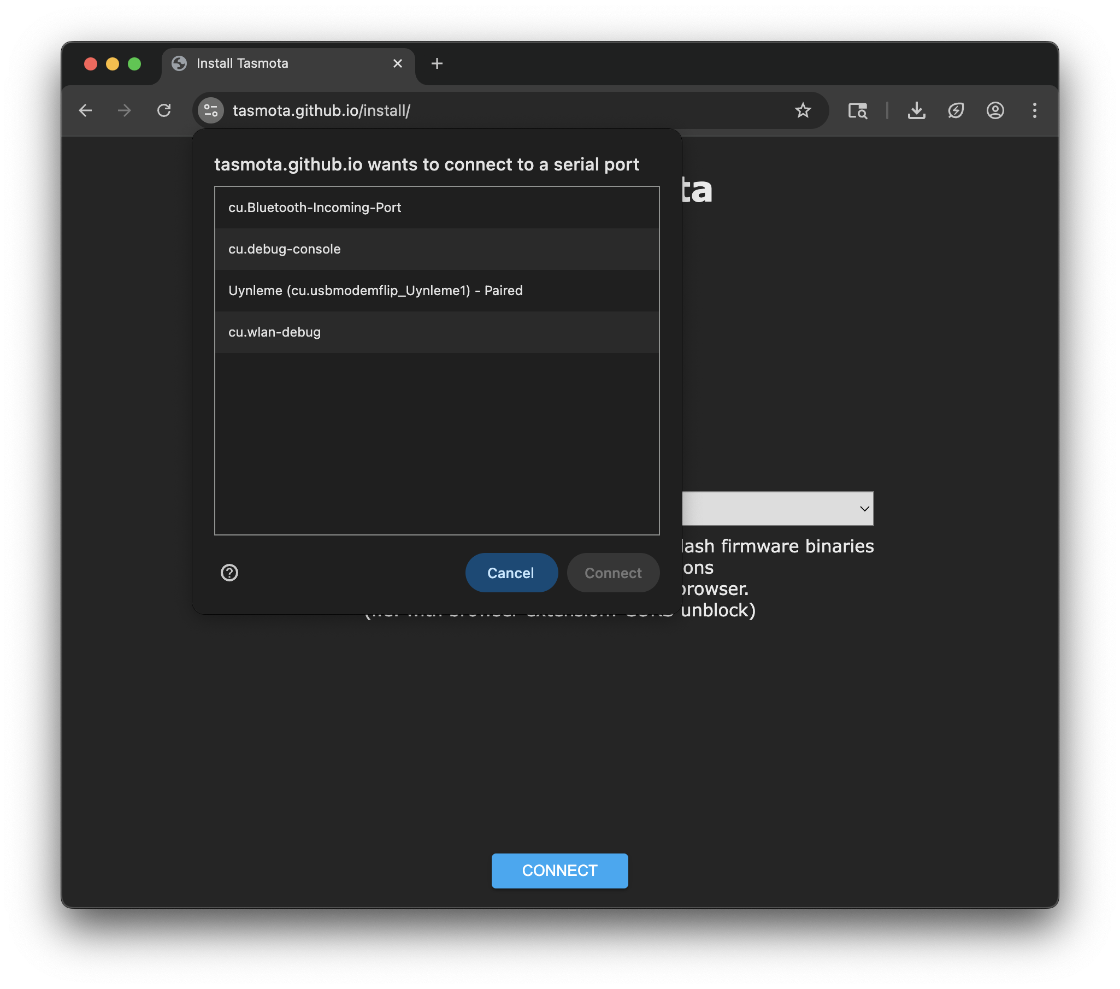The width and height of the screenshot is (1120, 989).
Task: Click the forward navigation arrow
Action: (x=125, y=111)
